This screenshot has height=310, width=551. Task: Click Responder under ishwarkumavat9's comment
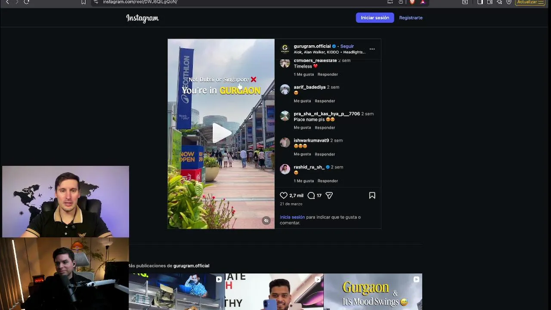[x=325, y=155]
